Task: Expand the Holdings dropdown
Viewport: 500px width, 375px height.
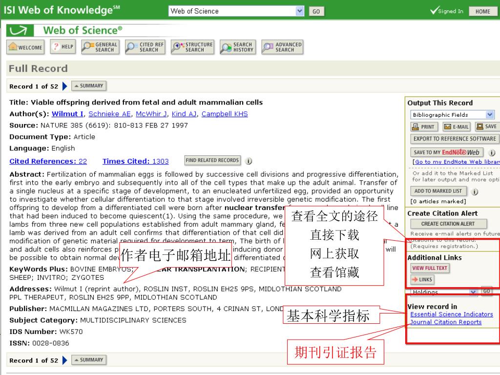Action: tap(443, 292)
